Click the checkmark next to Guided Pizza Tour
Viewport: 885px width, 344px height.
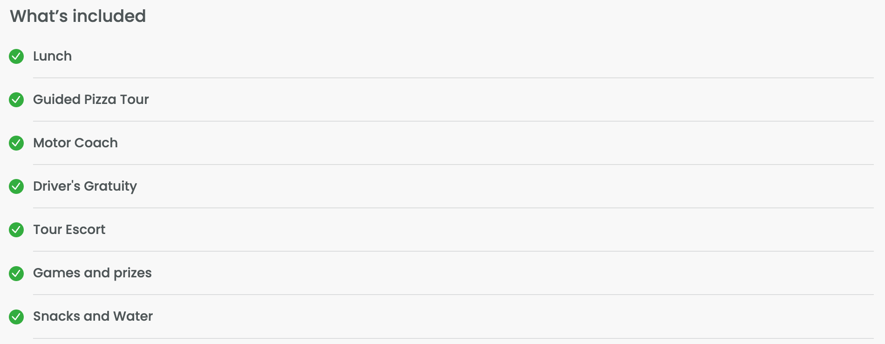point(16,100)
